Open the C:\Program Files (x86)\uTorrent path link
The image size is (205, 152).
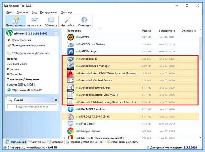(31, 53)
